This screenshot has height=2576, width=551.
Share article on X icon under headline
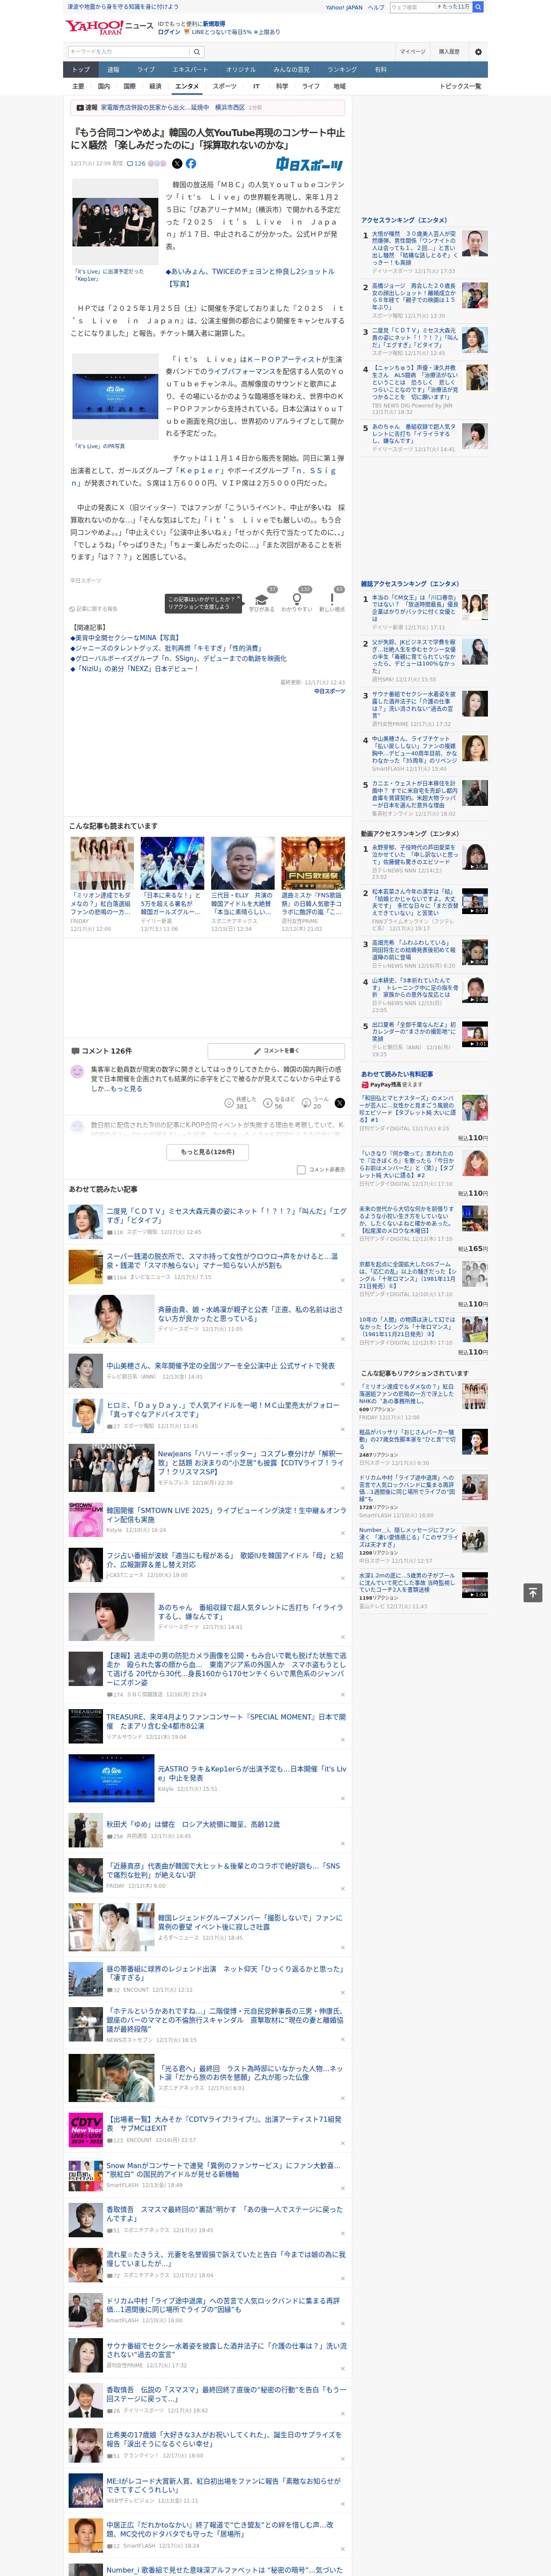[177, 163]
